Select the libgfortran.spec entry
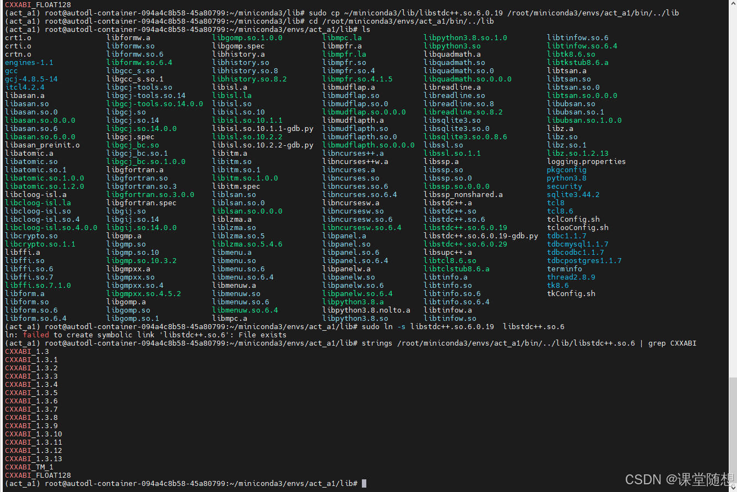This screenshot has width=737, height=492. point(142,203)
